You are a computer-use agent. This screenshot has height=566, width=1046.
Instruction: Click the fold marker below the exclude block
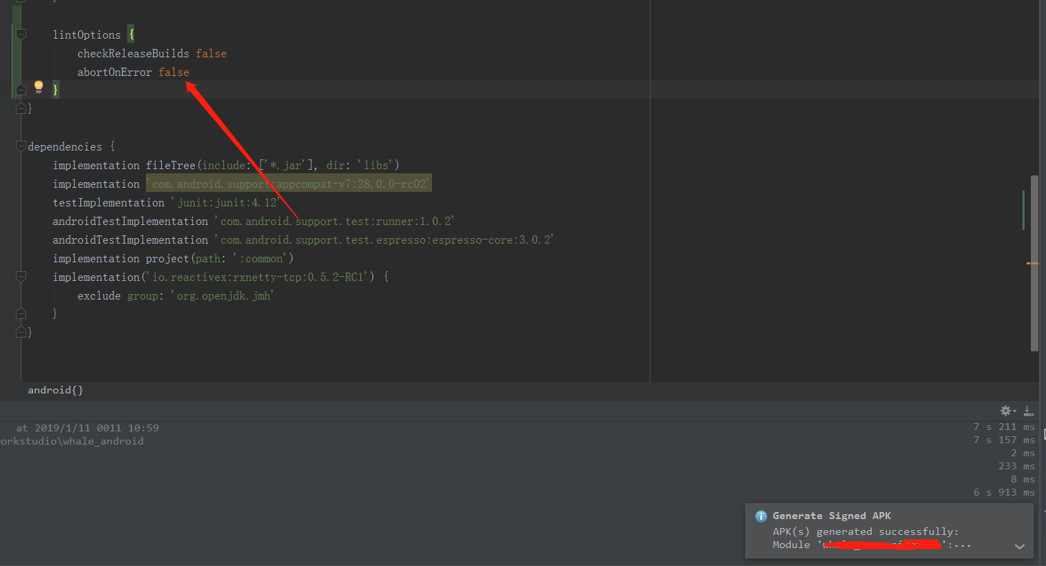pos(20,313)
